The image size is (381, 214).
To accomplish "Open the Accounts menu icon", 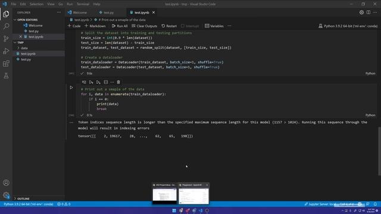I will [6, 182].
